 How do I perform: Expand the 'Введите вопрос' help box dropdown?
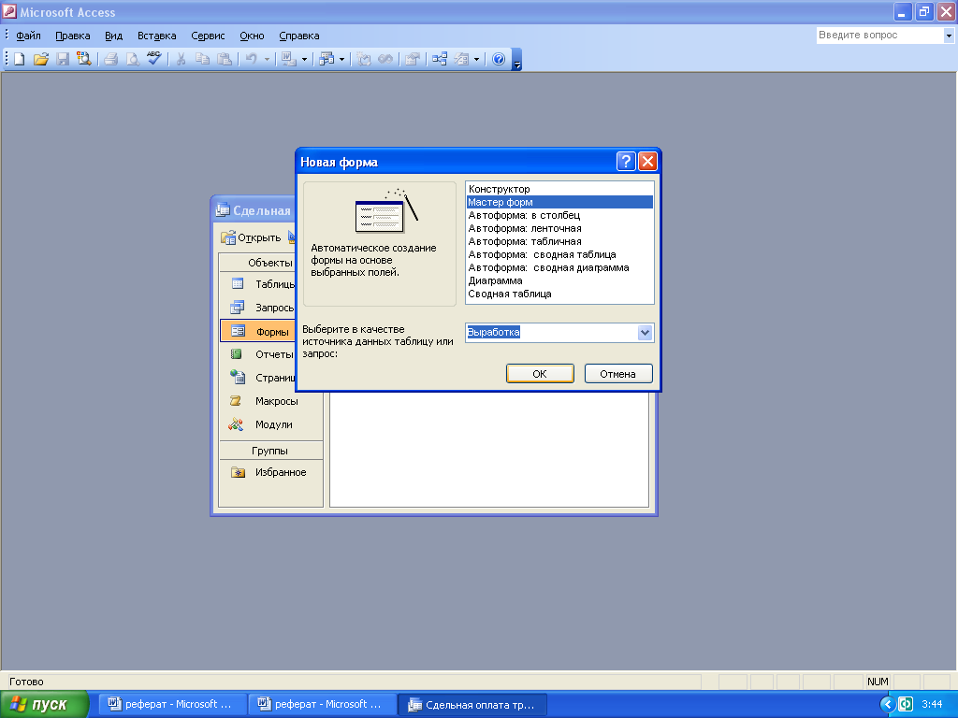(x=949, y=36)
